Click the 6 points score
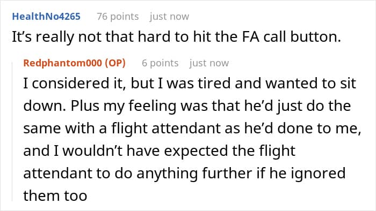This screenshot has width=376, height=211. click(160, 63)
